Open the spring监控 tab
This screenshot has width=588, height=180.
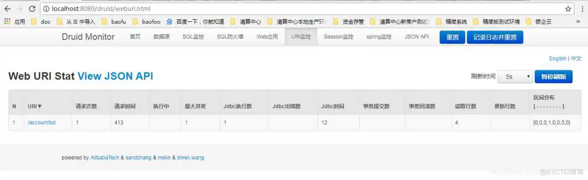(x=379, y=37)
